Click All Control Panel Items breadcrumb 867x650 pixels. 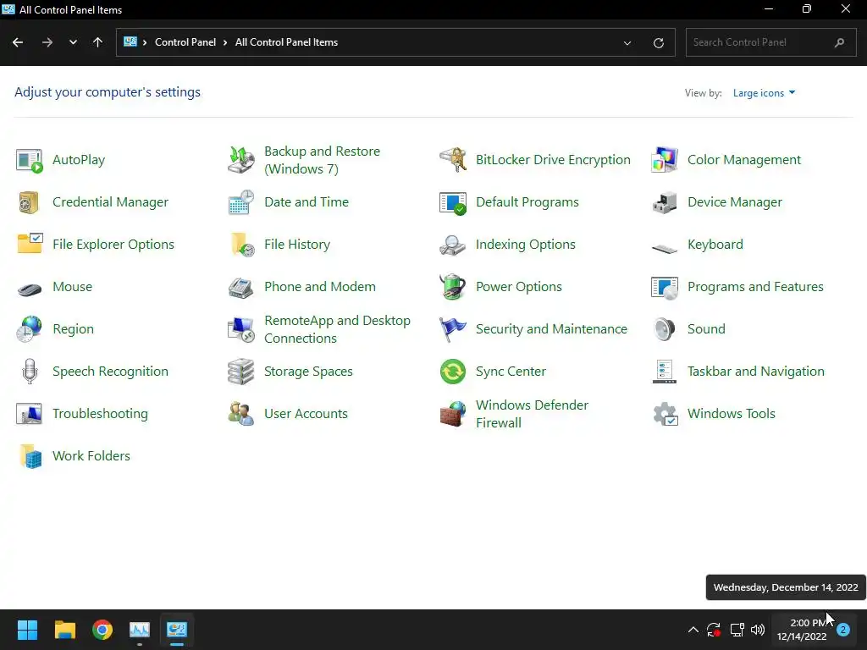click(286, 42)
